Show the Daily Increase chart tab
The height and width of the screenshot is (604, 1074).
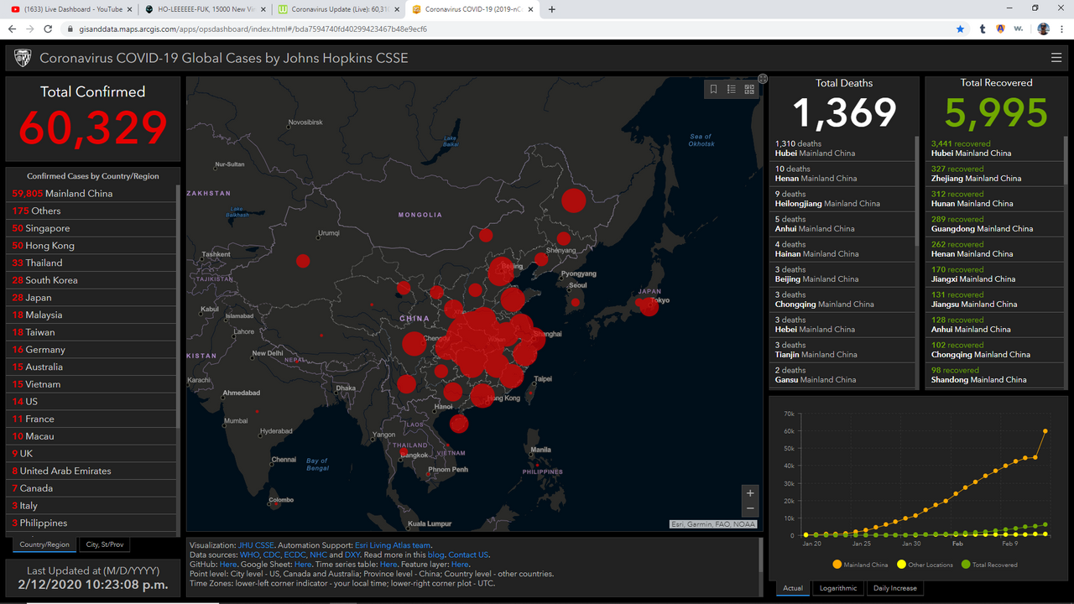click(x=895, y=588)
